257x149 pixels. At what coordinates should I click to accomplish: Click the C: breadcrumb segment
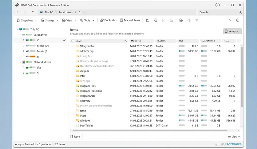tap(80, 12)
